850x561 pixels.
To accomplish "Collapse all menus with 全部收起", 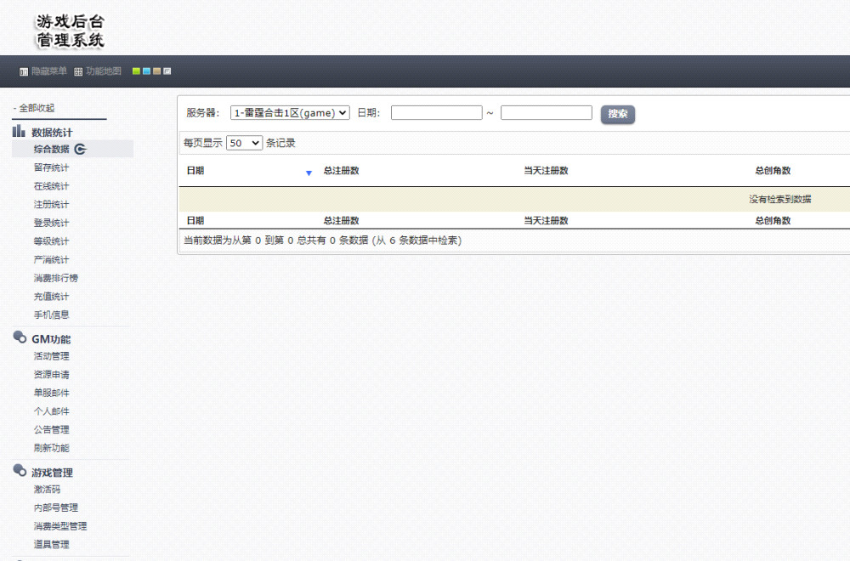I will point(36,108).
